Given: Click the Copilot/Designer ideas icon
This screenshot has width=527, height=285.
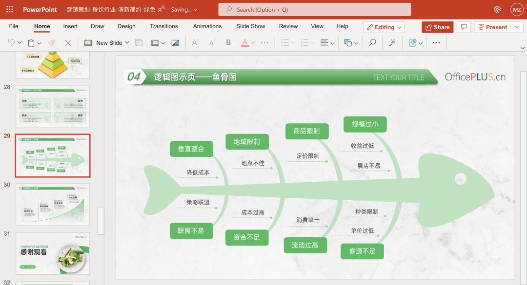Looking at the screenshot, I should 413,43.
